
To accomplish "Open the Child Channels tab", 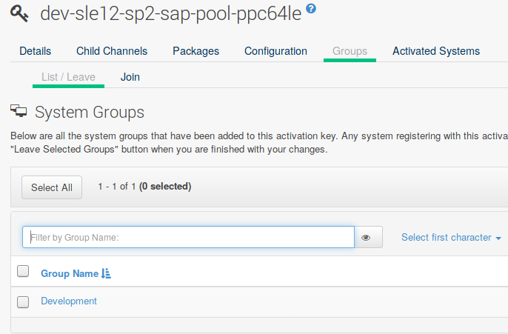I will click(x=112, y=51).
